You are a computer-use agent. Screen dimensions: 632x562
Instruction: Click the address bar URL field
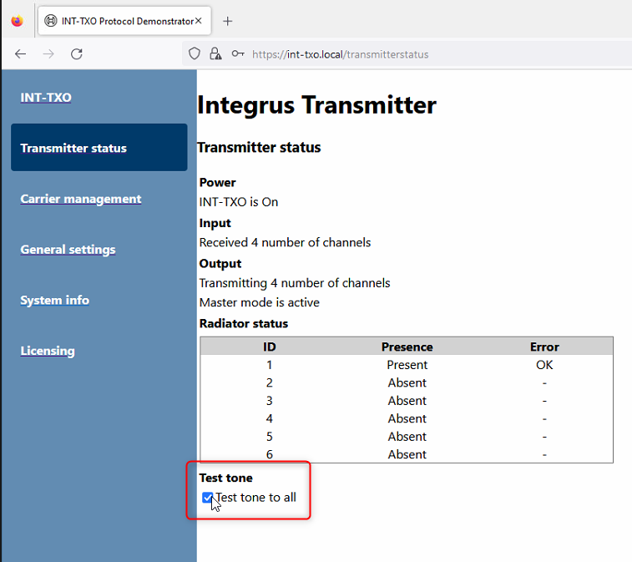click(417, 53)
